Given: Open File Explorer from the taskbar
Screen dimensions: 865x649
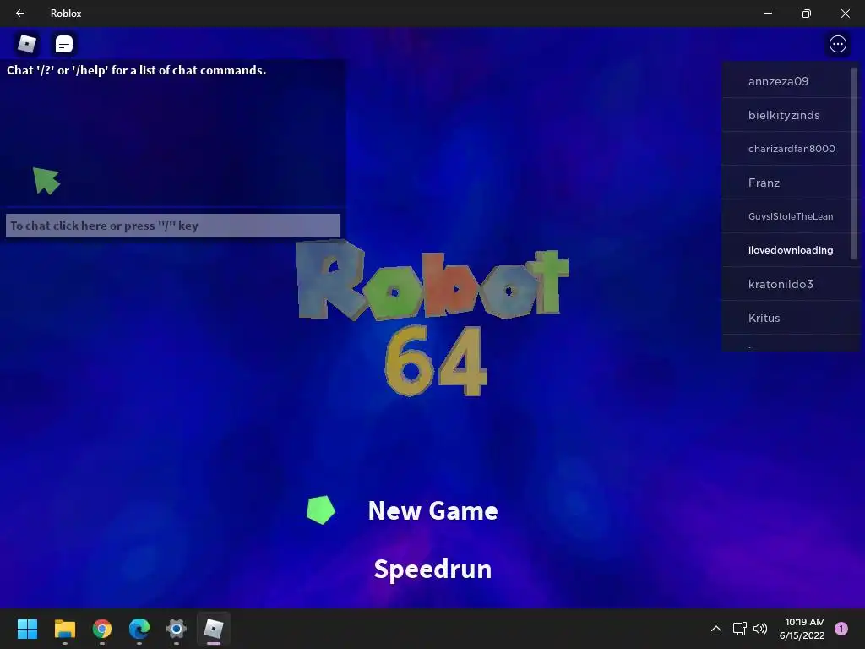Looking at the screenshot, I should pos(64,629).
